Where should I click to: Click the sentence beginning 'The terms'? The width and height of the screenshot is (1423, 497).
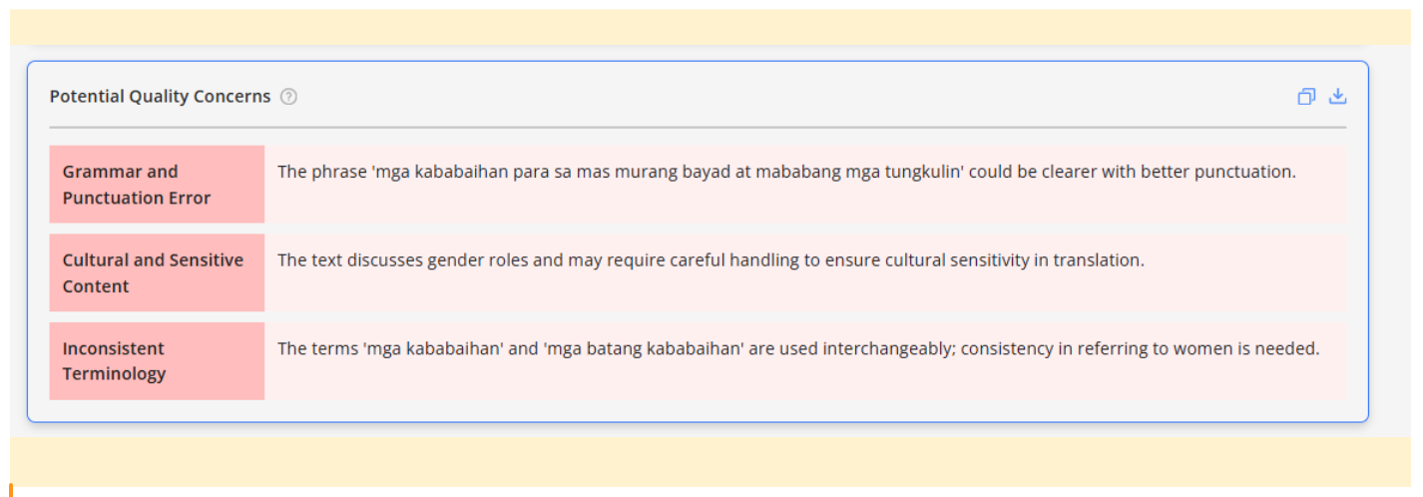tap(798, 349)
